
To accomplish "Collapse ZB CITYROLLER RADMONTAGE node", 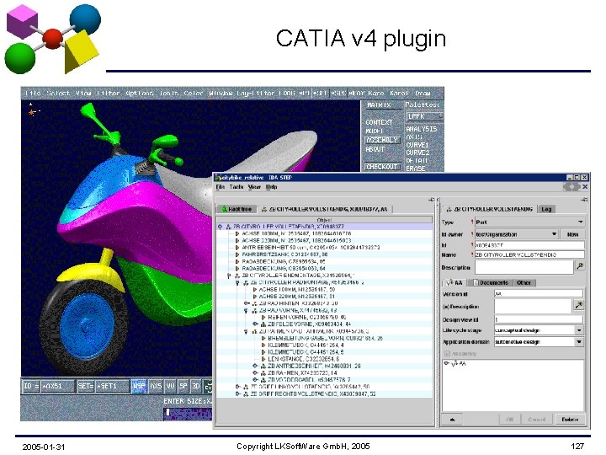I will 237,283.
